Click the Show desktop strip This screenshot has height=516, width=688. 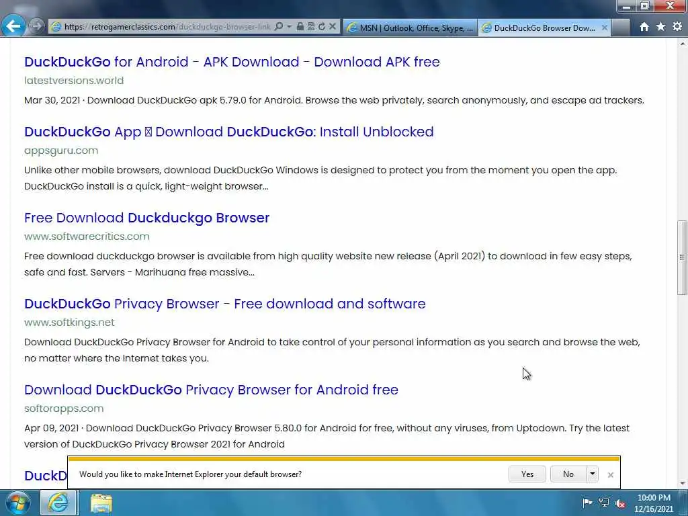pyautogui.click(x=684, y=503)
